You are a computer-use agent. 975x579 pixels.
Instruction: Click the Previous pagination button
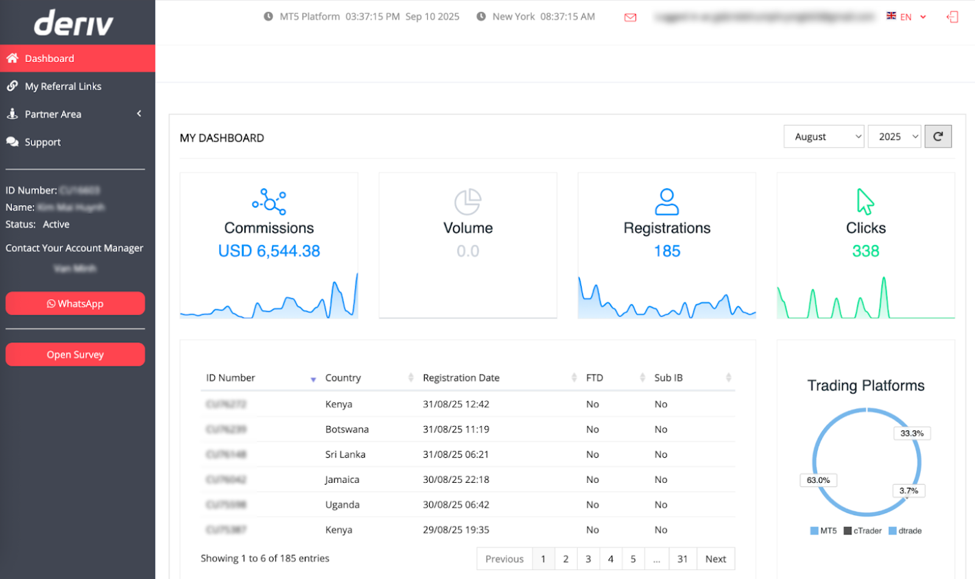pyautogui.click(x=505, y=559)
